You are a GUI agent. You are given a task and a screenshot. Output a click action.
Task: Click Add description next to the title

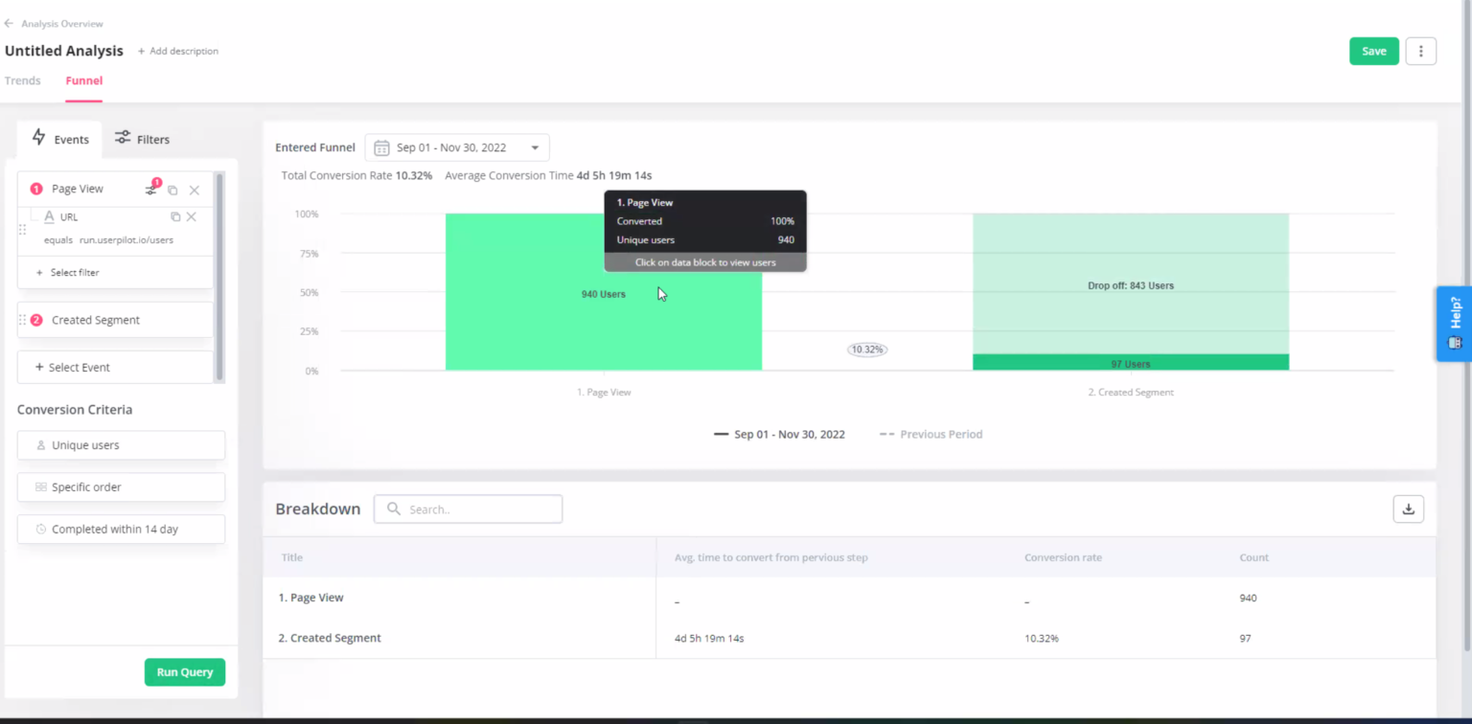[x=177, y=51]
